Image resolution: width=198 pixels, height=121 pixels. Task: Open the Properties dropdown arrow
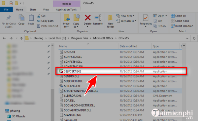(146, 26)
